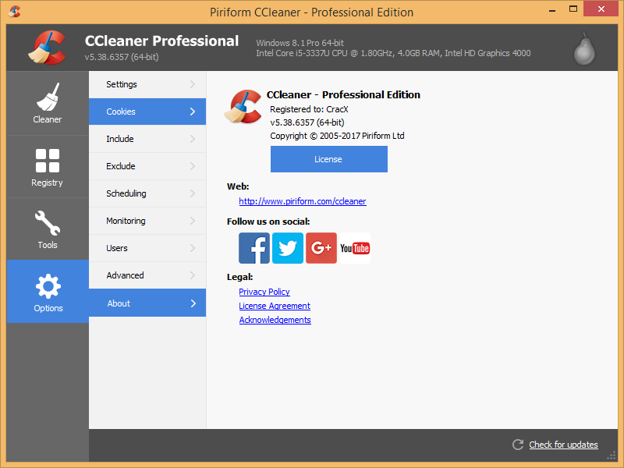Image resolution: width=624 pixels, height=468 pixels.
Task: Click the chevron on the Monitoring row
Action: tap(193, 221)
